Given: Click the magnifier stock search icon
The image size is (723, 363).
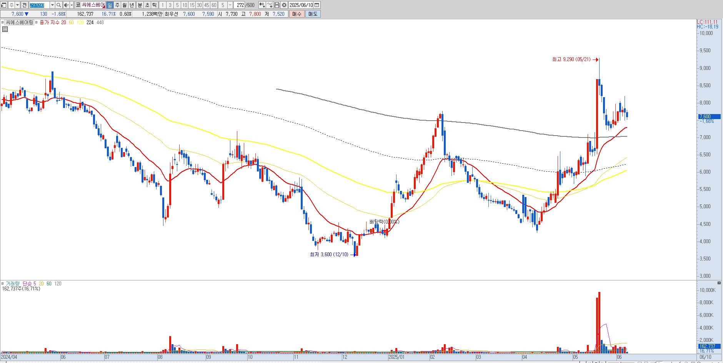Looking at the screenshot, I should tap(58, 5).
